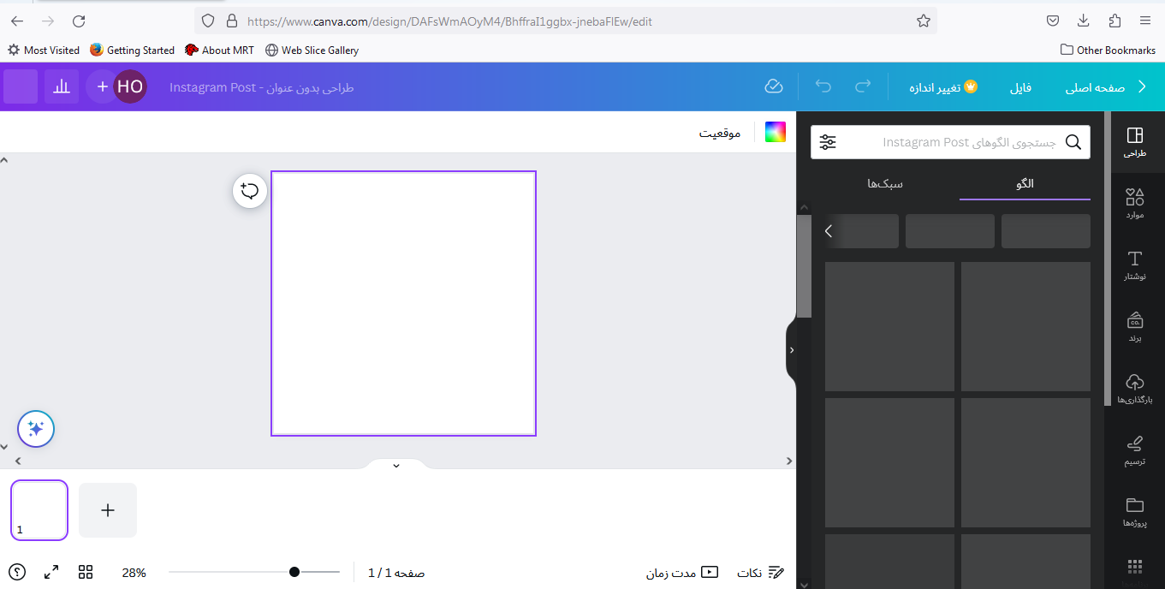Open the Draw (ترسیم) sidebar panel
The image size is (1165, 589).
tap(1134, 450)
